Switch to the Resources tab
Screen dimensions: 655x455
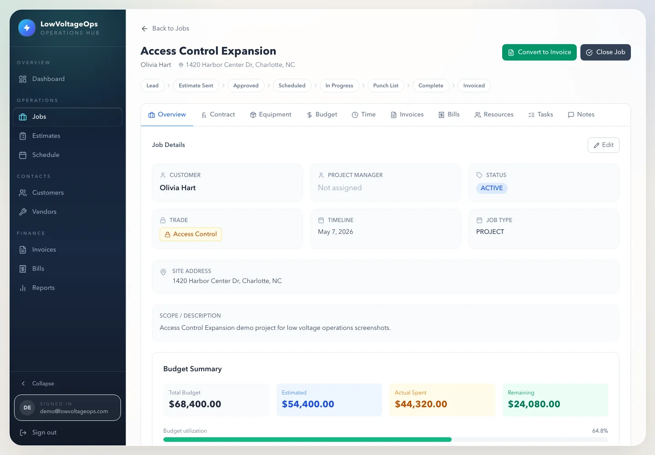tap(494, 115)
